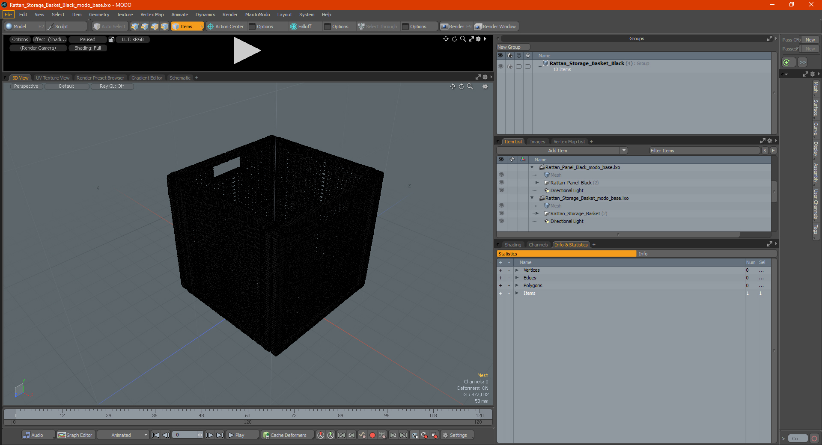Open MaxToModo menu
Image resolution: width=822 pixels, height=445 pixels.
[x=257, y=15]
